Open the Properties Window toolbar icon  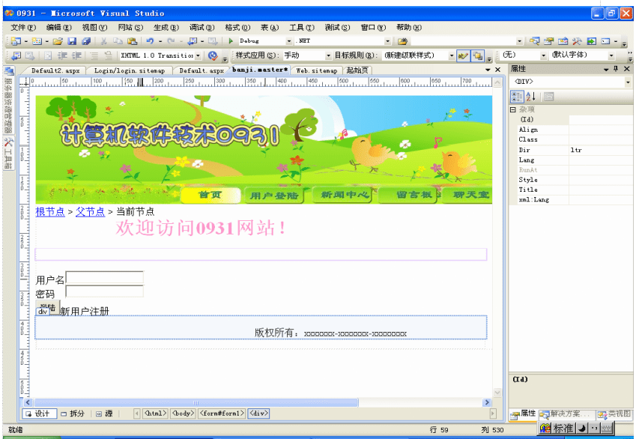[x=549, y=41]
